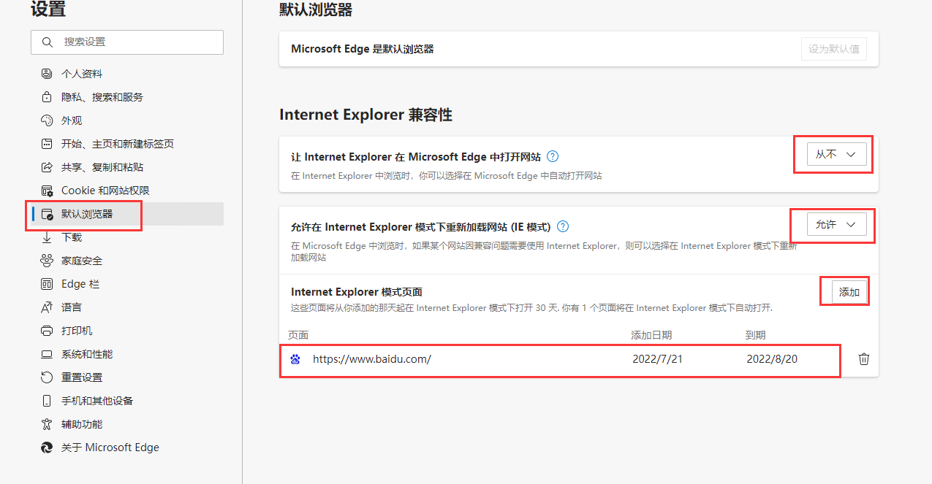932x484 pixels.
Task: Click help icon after 在 Microsoft Edge 中打开网站
Action: click(553, 156)
